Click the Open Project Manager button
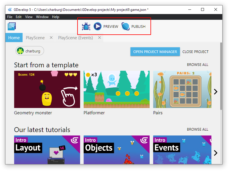Screen dimensions: 230x173 (x=155, y=52)
